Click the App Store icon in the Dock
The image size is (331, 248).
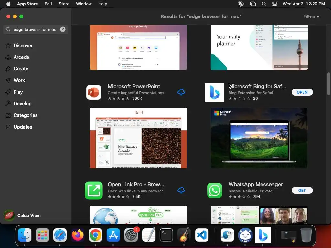pyautogui.click(x=113, y=235)
